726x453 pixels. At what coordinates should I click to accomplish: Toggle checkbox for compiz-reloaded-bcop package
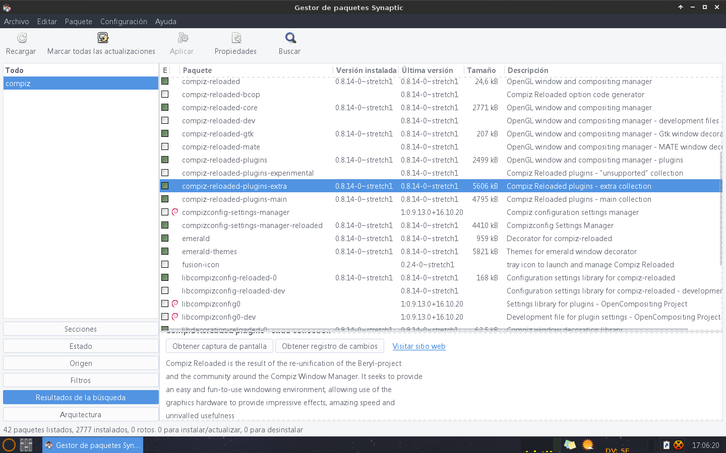pos(165,94)
